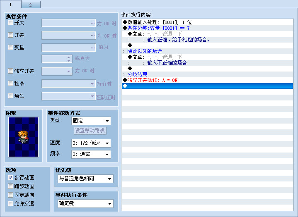Select the 除此以外的场合 line
298x217 pixels.
pos(207,51)
